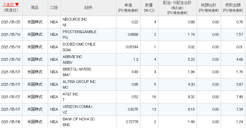Select the 2021/05/18 date cell
This screenshot has width=246, height=128.
(x=11, y=59)
